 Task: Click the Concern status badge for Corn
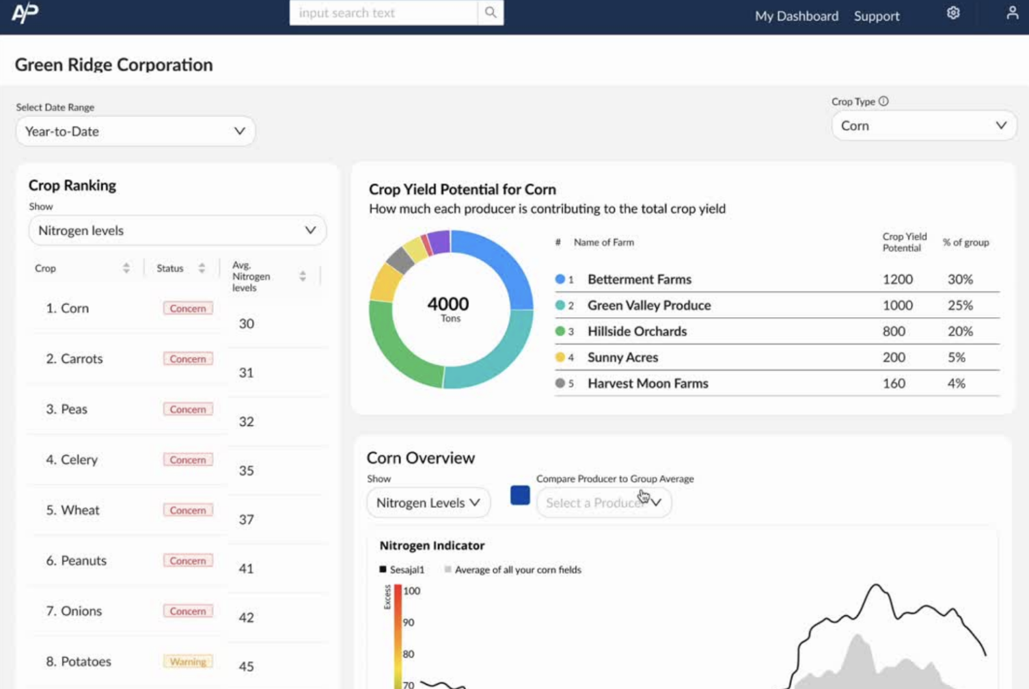188,308
